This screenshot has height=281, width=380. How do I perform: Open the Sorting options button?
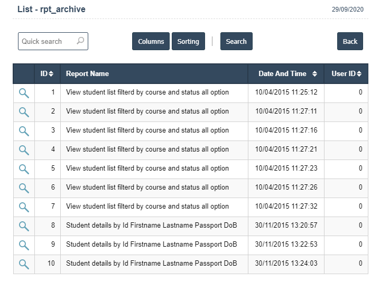tap(188, 41)
